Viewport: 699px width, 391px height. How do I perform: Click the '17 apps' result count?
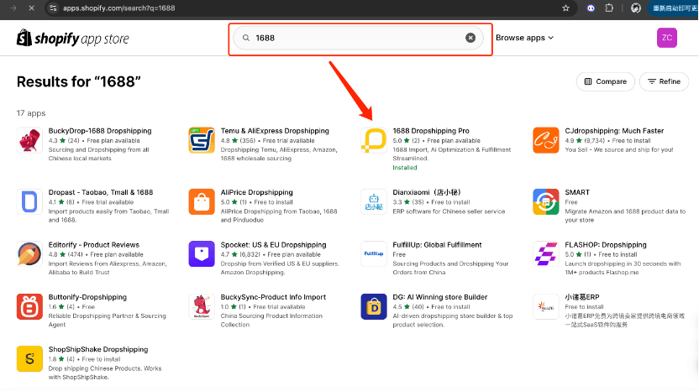click(x=31, y=113)
